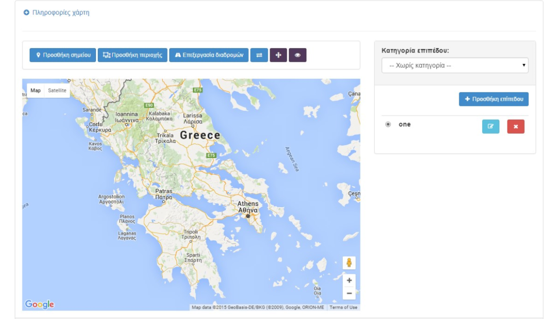Click the Street View pegman icon
Viewport: 550px width, 319px height.
[x=349, y=263]
